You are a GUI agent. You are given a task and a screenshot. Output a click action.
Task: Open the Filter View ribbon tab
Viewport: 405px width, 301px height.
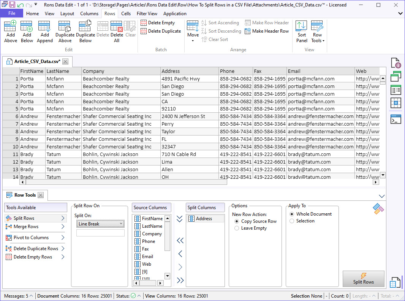(147, 14)
